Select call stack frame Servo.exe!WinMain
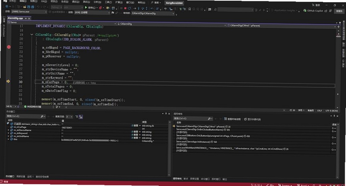 254,149
